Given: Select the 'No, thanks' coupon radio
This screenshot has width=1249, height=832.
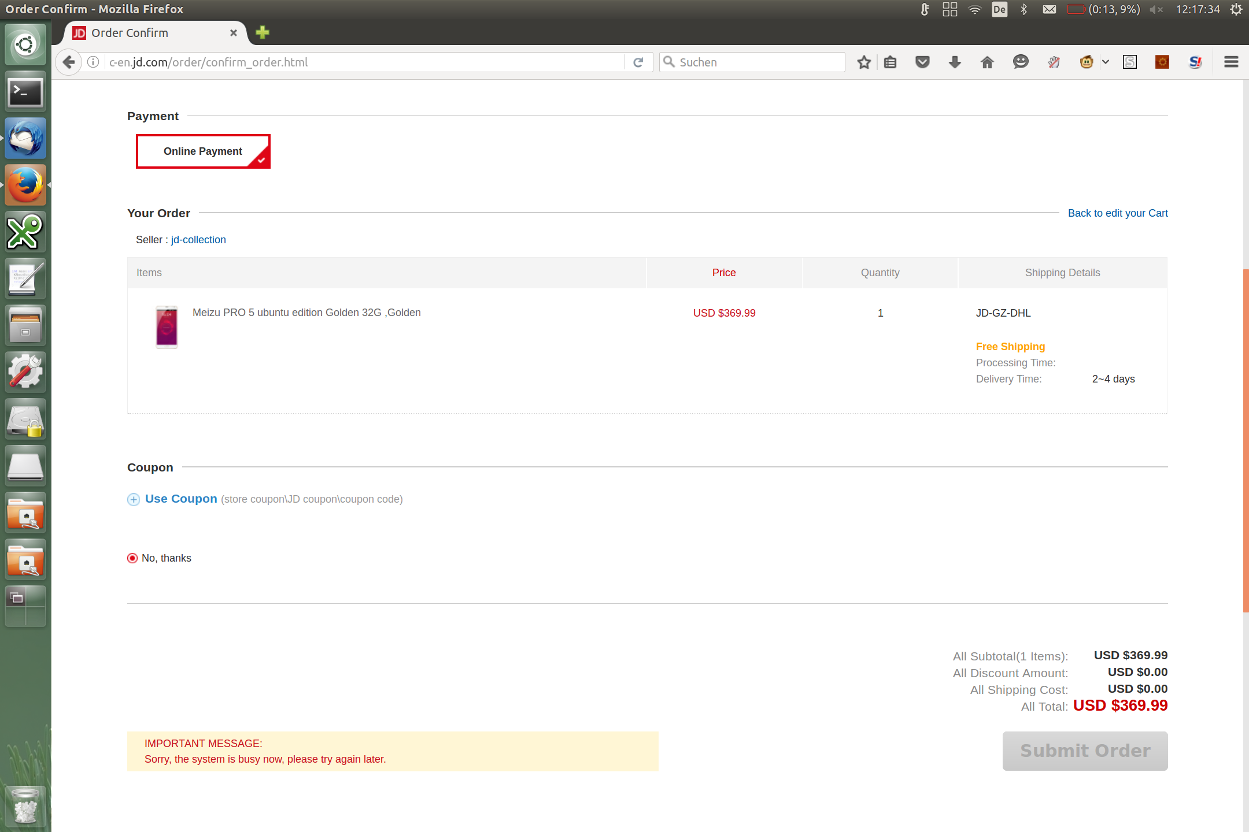Looking at the screenshot, I should point(132,558).
